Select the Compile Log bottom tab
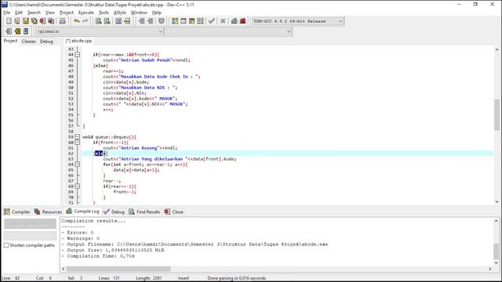The width and height of the screenshot is (502, 282). [x=83, y=211]
